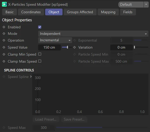Click the Speed Max field showing 300
The image size is (150, 132).
point(44,128)
